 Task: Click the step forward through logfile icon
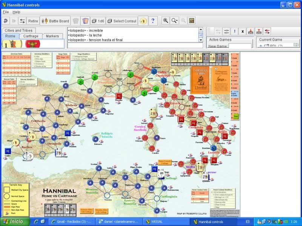point(14,21)
